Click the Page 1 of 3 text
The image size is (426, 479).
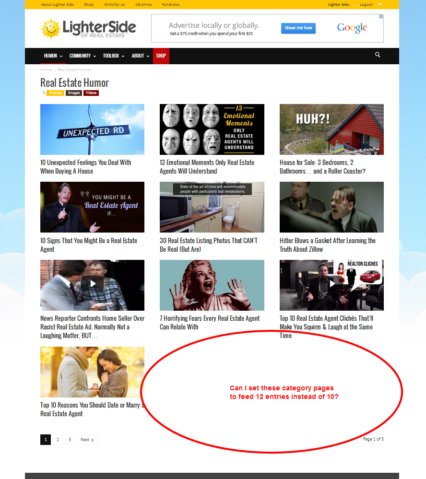tap(373, 439)
